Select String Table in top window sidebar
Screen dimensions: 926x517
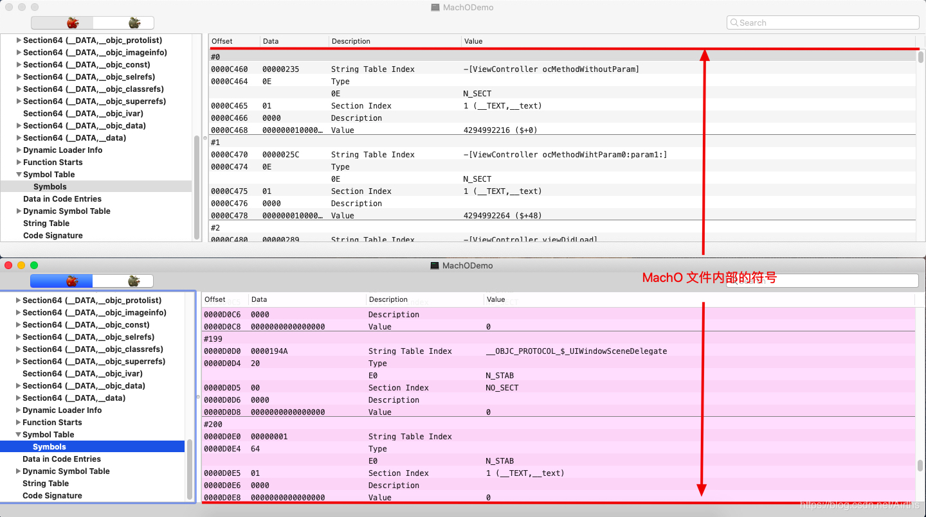(x=46, y=223)
